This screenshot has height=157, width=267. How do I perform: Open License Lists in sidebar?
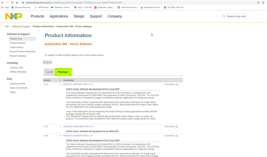(16, 68)
